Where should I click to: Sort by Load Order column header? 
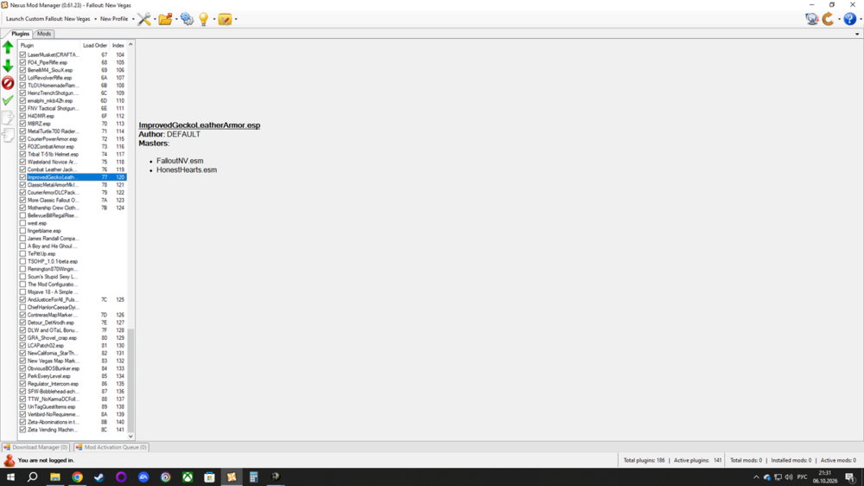click(95, 45)
